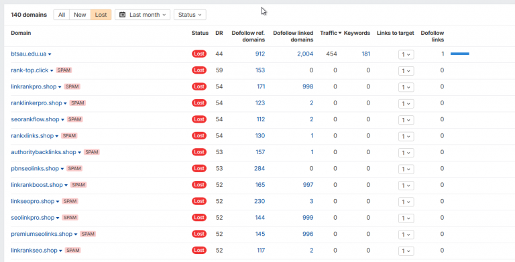
Task: Click the 181 keywords value
Action: 366,54
